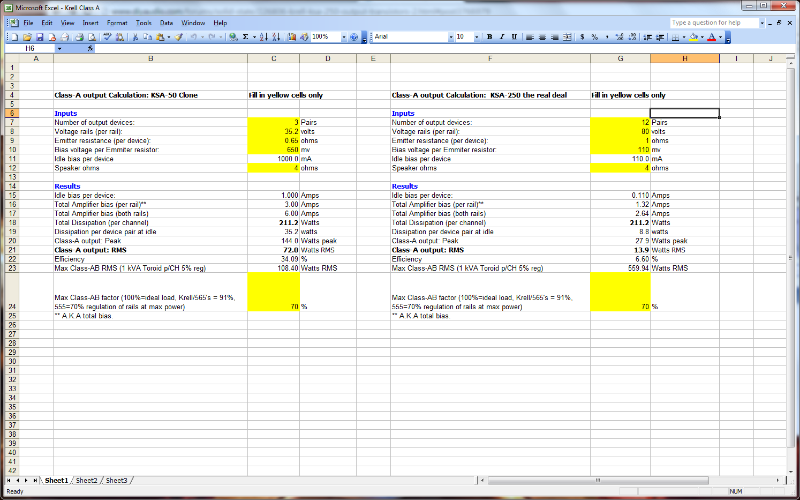The width and height of the screenshot is (800, 500).
Task: Open Microsoft Excel Help question icon
Action: [x=354, y=37]
